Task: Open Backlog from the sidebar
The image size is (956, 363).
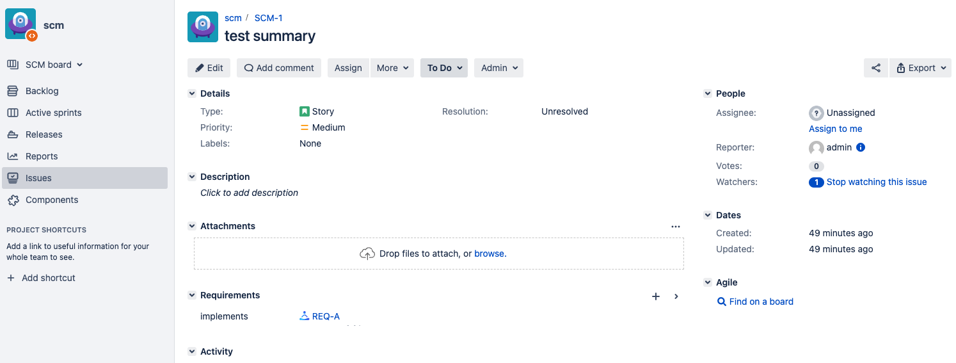Action: pos(42,91)
